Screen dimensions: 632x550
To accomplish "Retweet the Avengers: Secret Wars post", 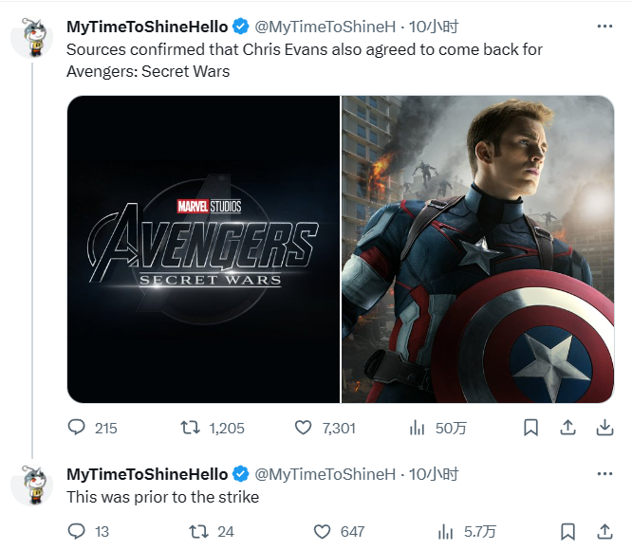I will click(190, 428).
